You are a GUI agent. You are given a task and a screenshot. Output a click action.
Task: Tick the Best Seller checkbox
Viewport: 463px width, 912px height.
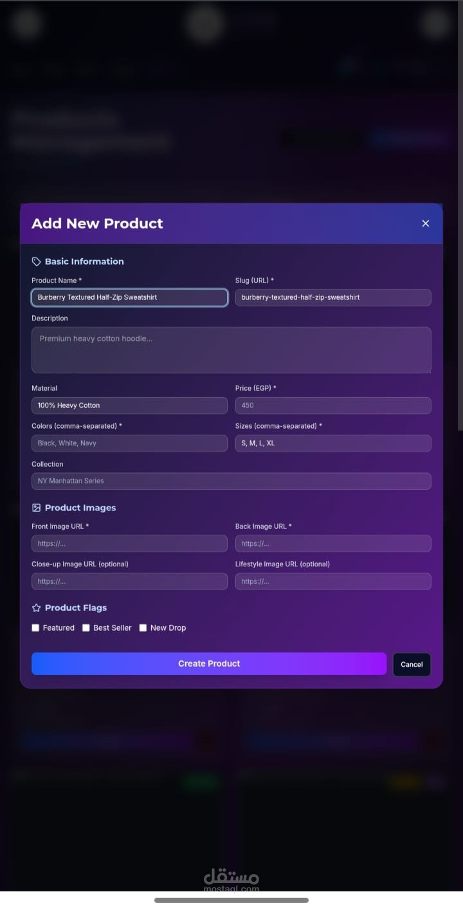tap(86, 628)
